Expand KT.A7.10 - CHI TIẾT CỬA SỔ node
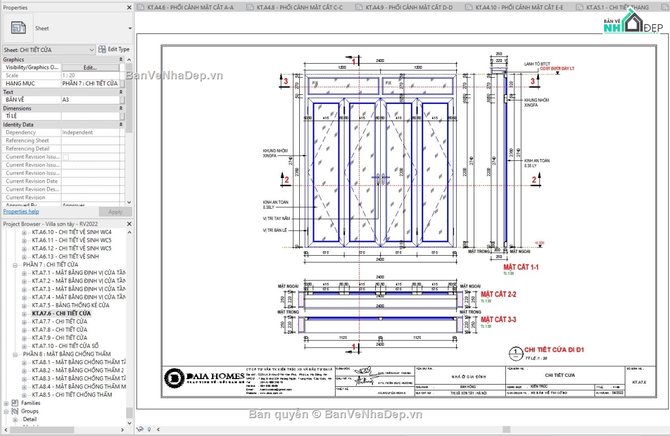670x436 pixels. click(x=25, y=346)
